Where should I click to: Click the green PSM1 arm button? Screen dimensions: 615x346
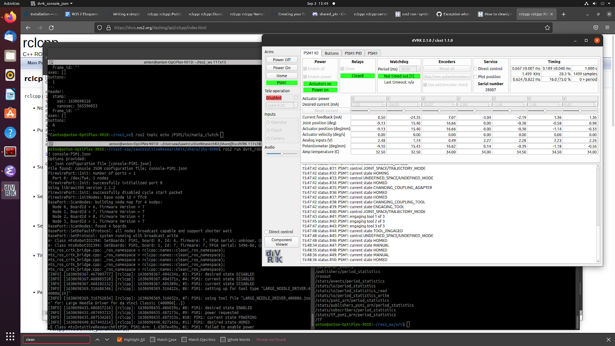point(282,83)
